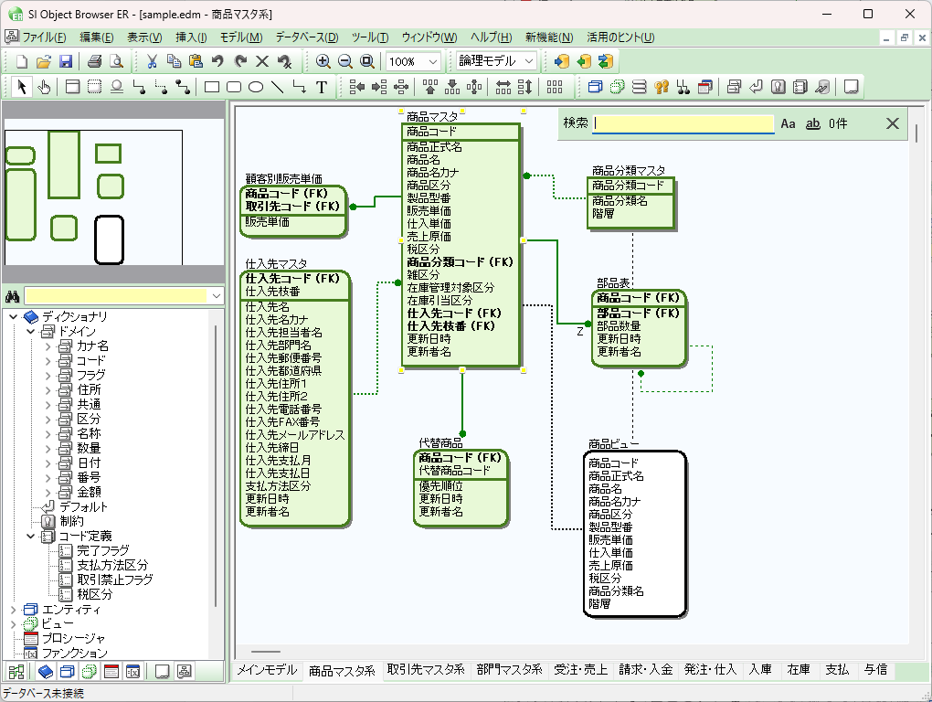
Task: Open the モデル(M) menu
Action: (x=241, y=37)
